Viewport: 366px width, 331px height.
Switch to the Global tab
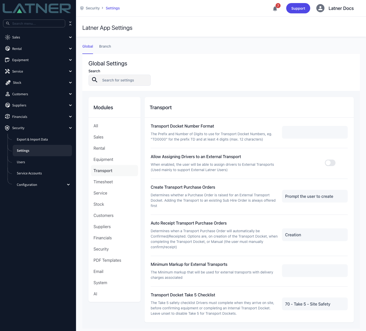(x=88, y=46)
